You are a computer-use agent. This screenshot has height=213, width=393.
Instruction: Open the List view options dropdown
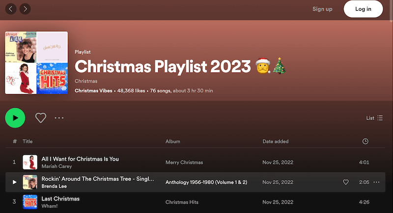click(374, 118)
